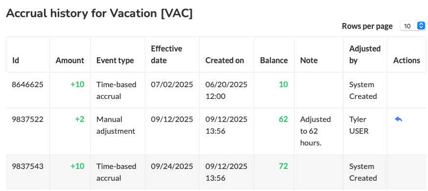The image size is (428, 191).
Task: Click the Effective date column header
Action: click(x=166, y=54)
